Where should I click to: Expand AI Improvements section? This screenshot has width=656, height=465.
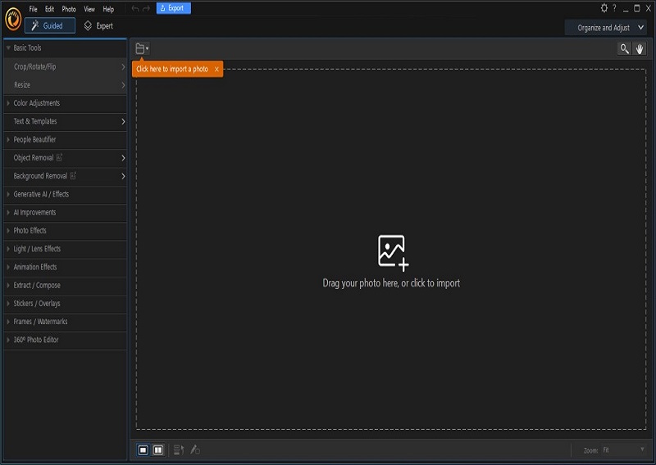pos(66,212)
